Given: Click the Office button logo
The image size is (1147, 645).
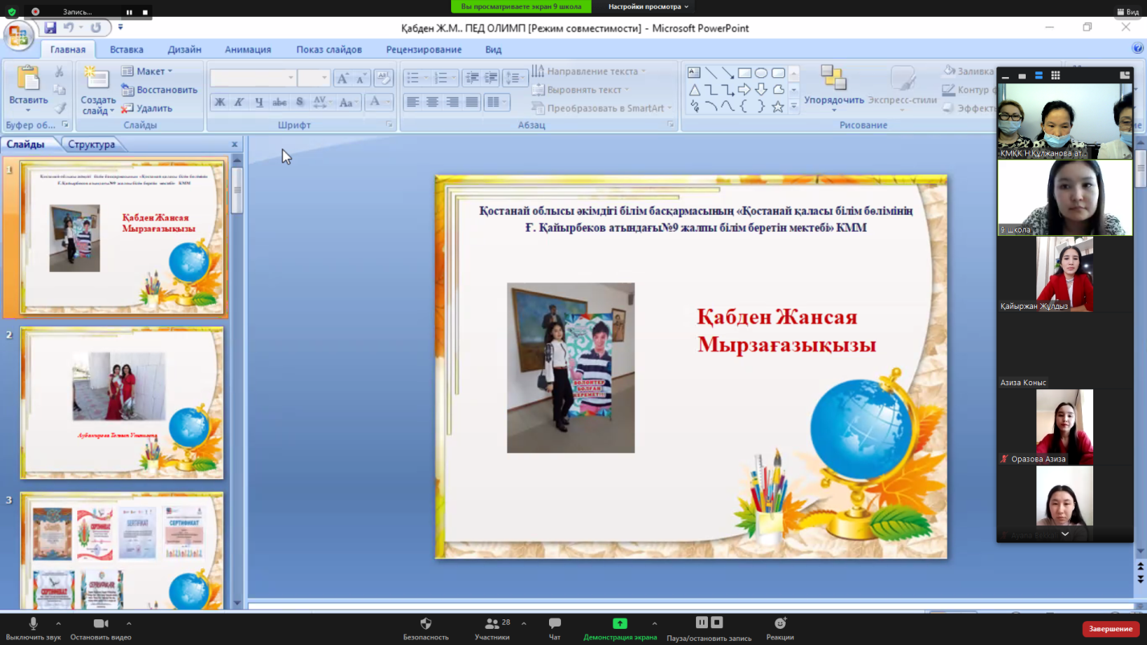Looking at the screenshot, I should tap(18, 36).
